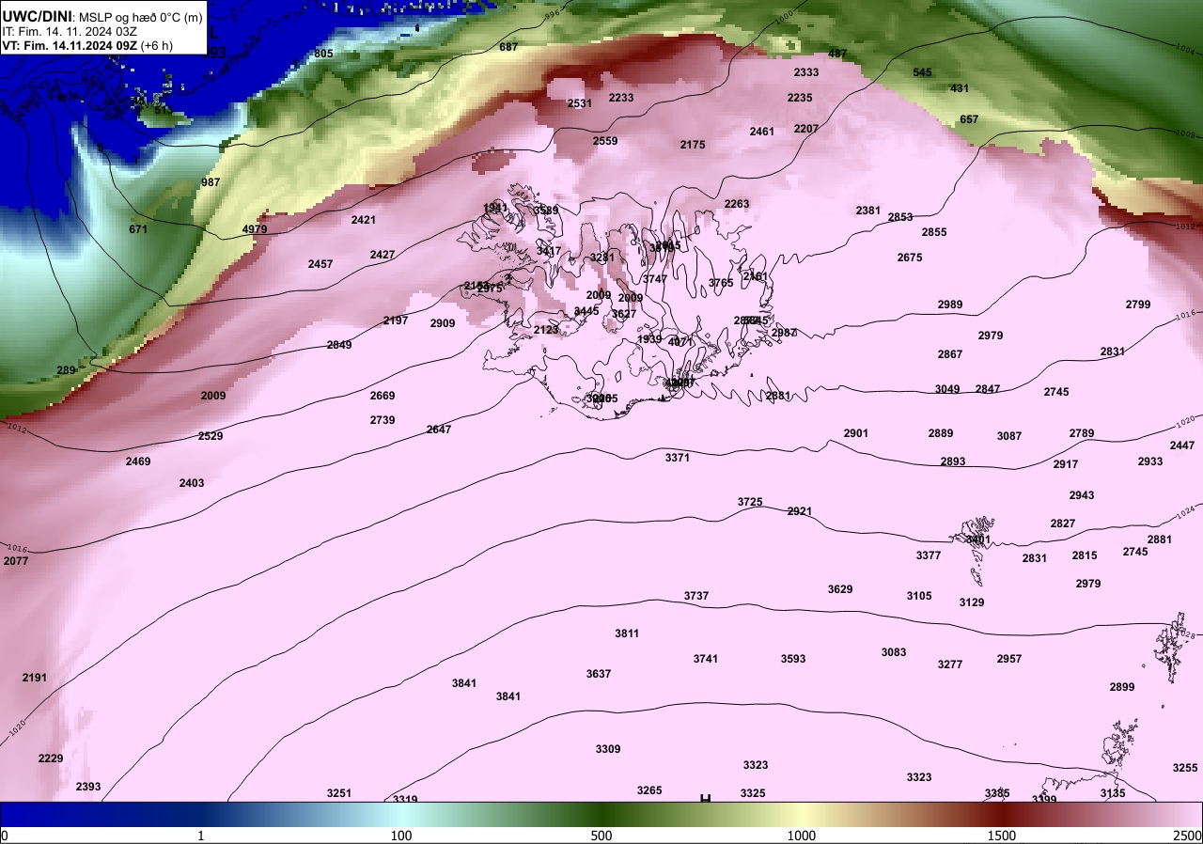Click the 2909 height value
The image size is (1203, 844).
(x=443, y=323)
